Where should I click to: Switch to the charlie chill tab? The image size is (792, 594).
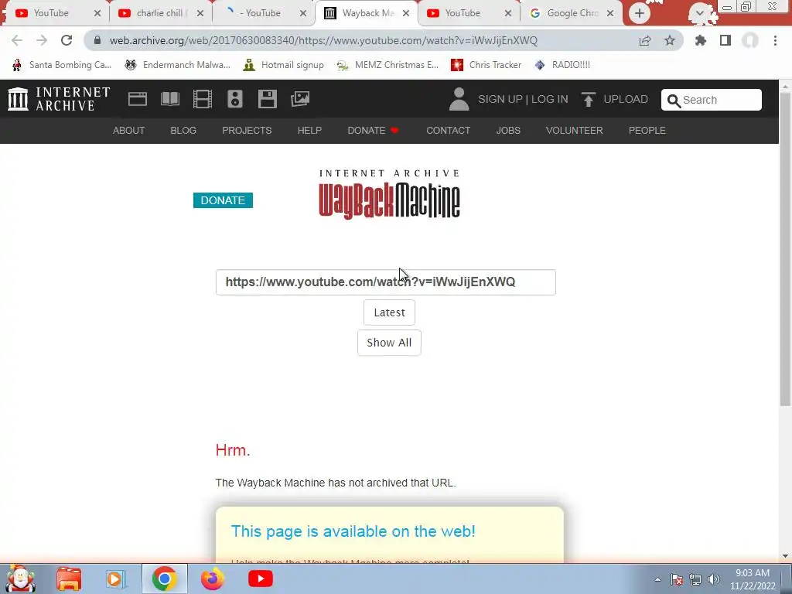tap(159, 13)
